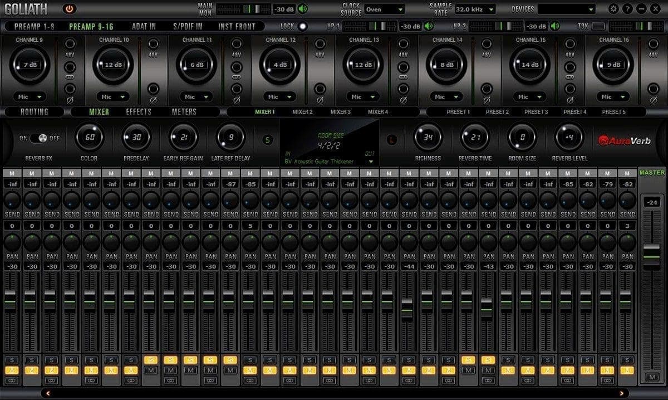668x400 pixels.
Task: Mute the Master channel
Action: coord(652,378)
